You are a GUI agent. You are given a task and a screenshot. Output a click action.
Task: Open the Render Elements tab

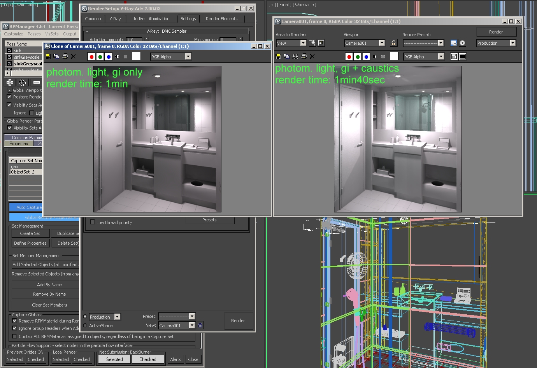[x=221, y=19]
